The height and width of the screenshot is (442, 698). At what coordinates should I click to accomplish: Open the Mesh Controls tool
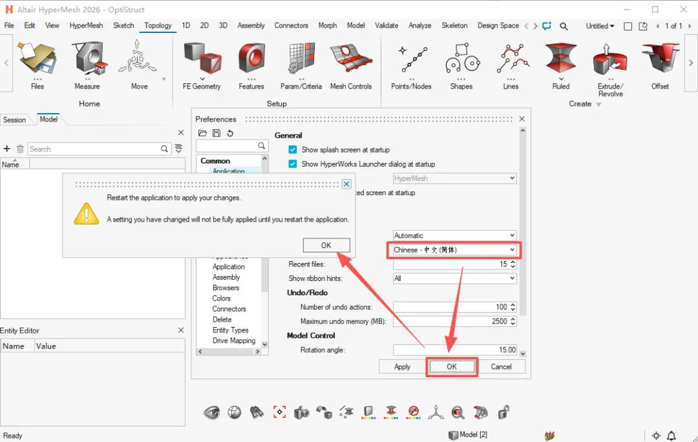pos(351,65)
